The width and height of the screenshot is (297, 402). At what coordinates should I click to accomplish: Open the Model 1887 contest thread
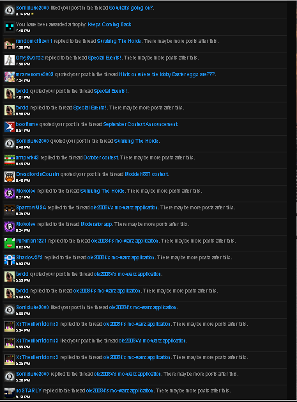tap(146, 174)
